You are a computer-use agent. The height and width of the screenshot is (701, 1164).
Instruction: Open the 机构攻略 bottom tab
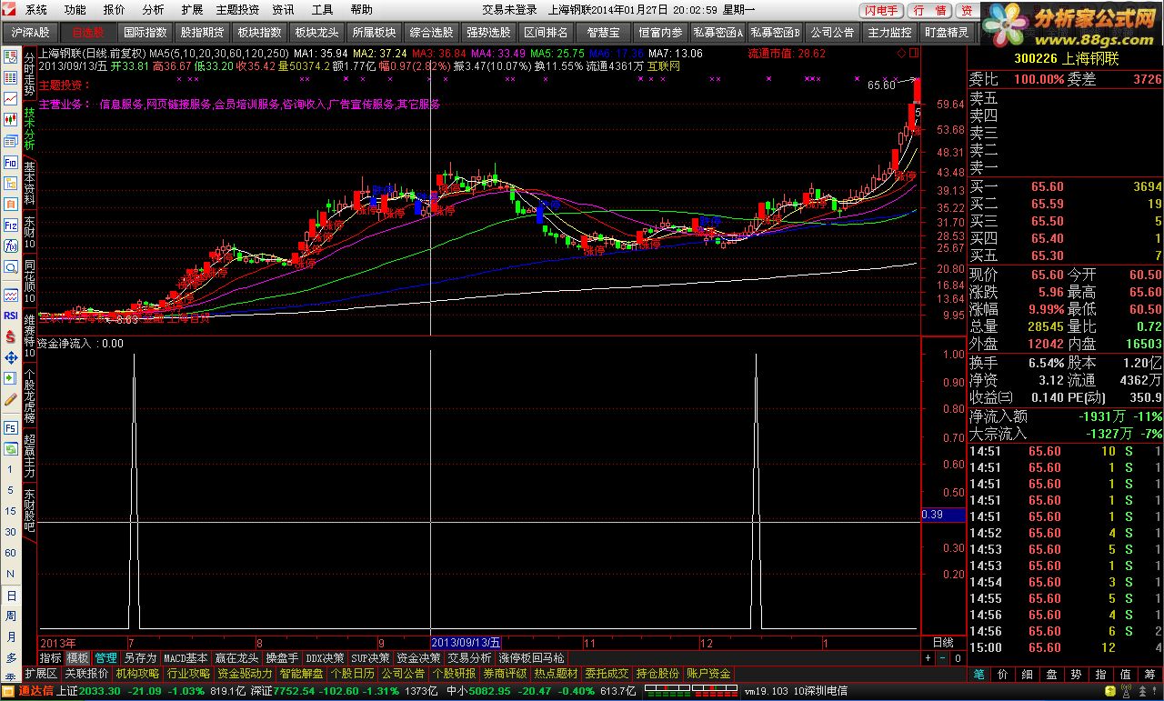(137, 674)
